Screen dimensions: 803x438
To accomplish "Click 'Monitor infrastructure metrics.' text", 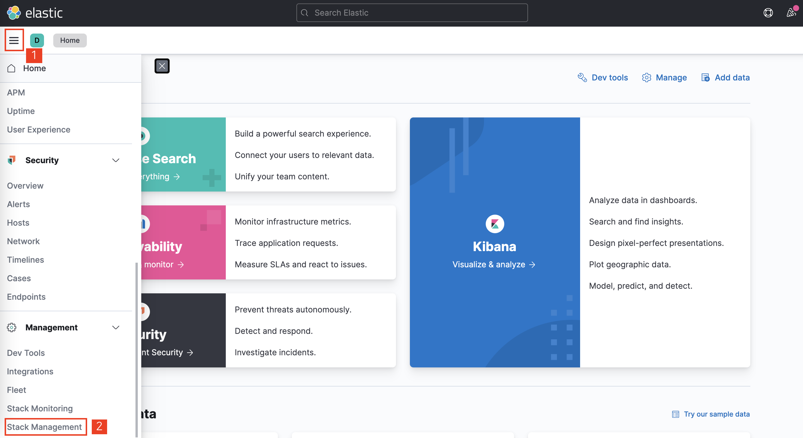I will click(293, 221).
